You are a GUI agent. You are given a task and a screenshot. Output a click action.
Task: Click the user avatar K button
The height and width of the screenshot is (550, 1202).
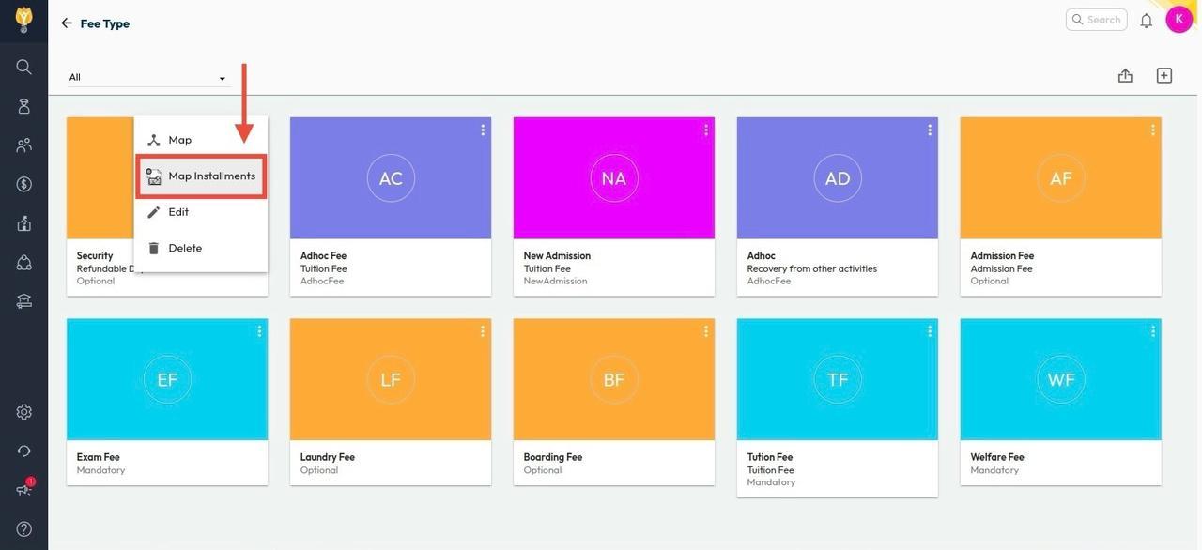pyautogui.click(x=1179, y=20)
